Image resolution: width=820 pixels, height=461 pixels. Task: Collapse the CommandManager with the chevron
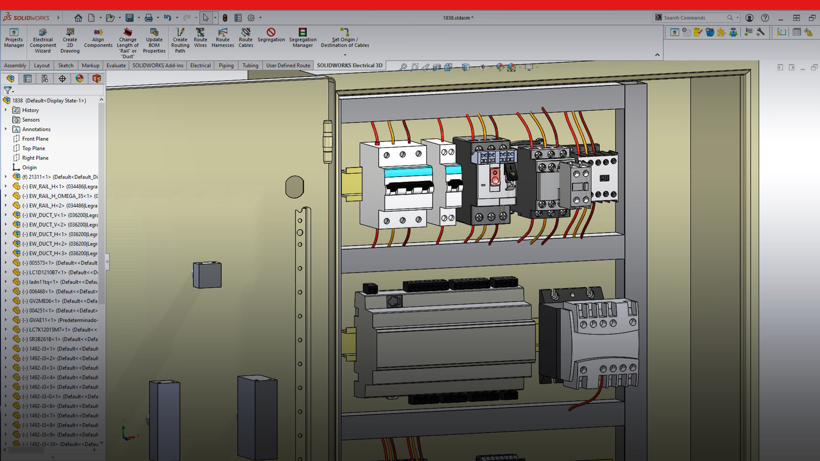[x=658, y=55]
